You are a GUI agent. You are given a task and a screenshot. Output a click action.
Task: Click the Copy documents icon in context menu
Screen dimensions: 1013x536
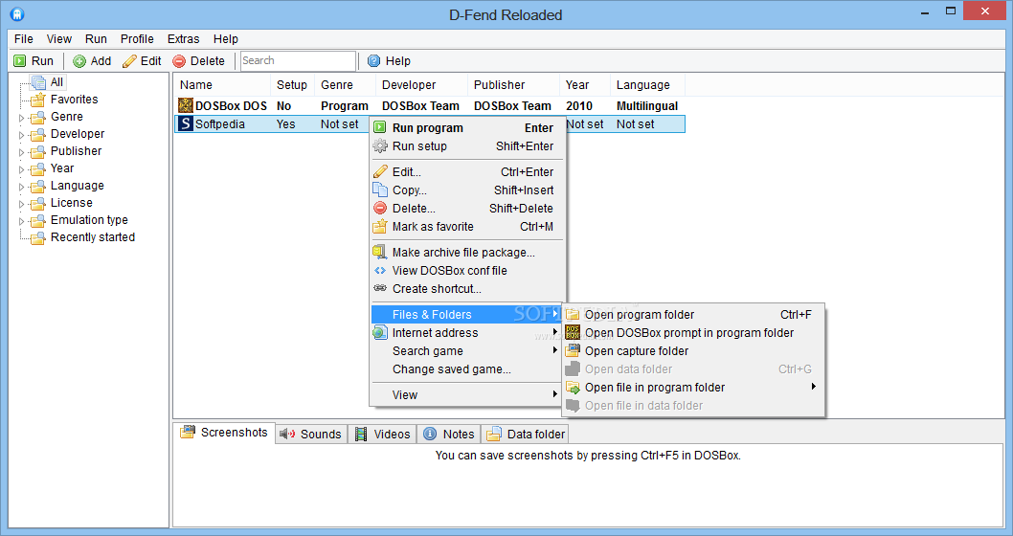(x=380, y=190)
